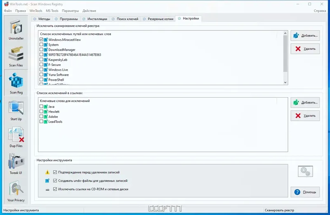Open the Параметры menu
Viewport: 330px width, 215px height.
(70, 11)
